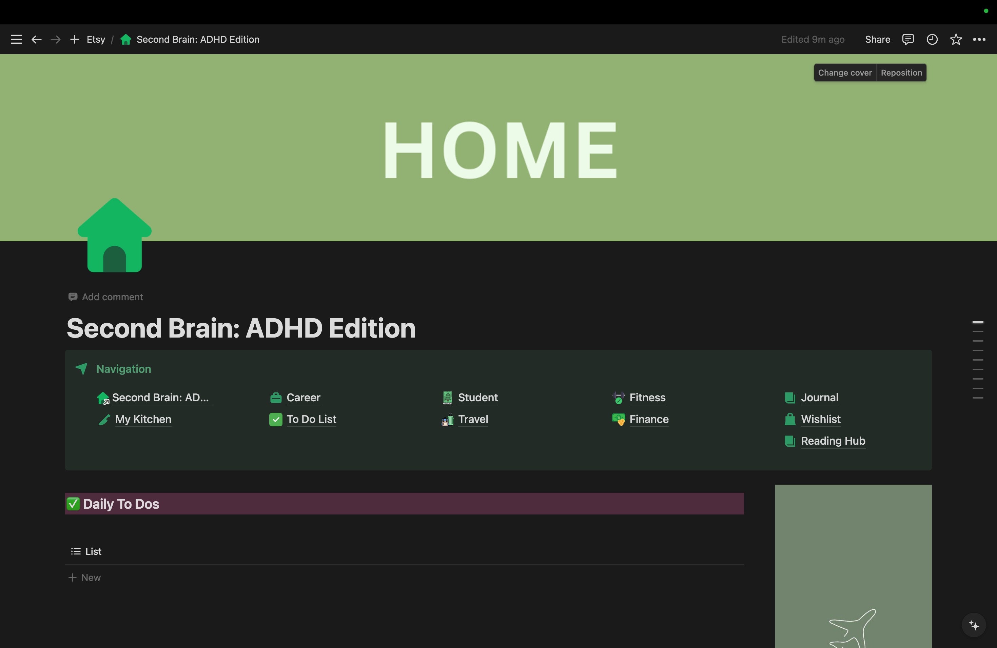Open the Travel link in Navigation
The image size is (997, 648).
(473, 420)
